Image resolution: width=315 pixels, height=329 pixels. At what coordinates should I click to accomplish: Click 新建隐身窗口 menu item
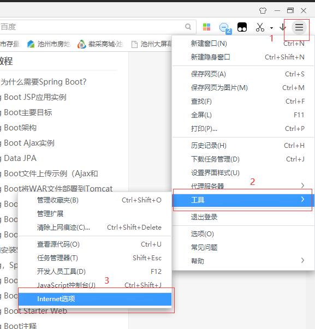coord(243,57)
